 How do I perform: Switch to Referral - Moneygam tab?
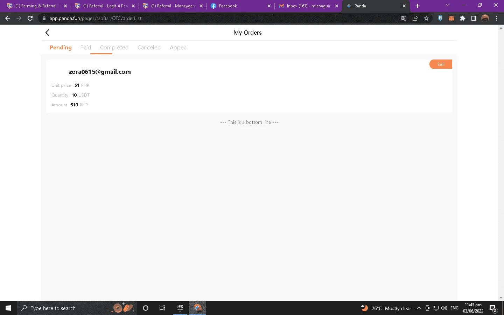173,6
